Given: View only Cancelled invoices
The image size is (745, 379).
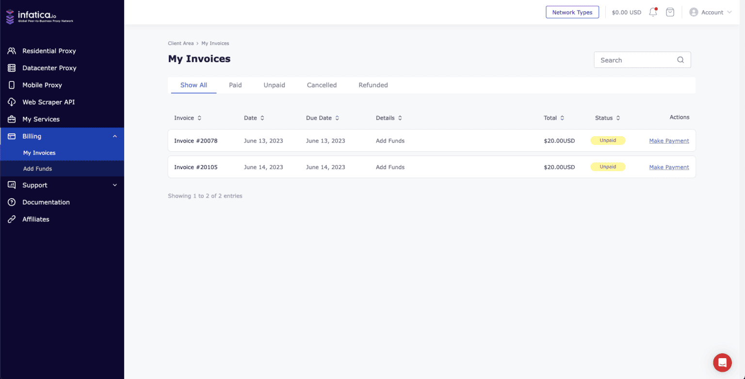Looking at the screenshot, I should point(322,85).
